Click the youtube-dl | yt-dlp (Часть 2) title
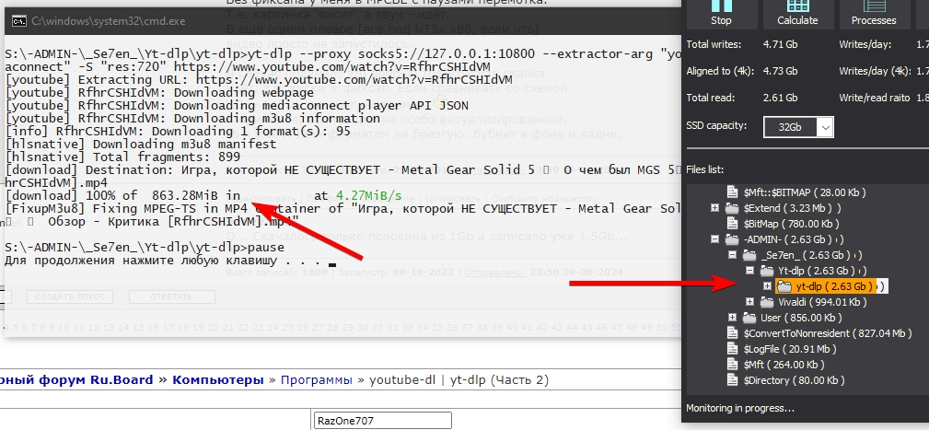The width and height of the screenshot is (929, 430). [x=459, y=380]
